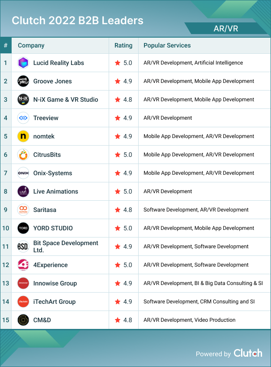Click the CitrusBits orange logo icon
This screenshot has width=271, height=367.
[23, 155]
